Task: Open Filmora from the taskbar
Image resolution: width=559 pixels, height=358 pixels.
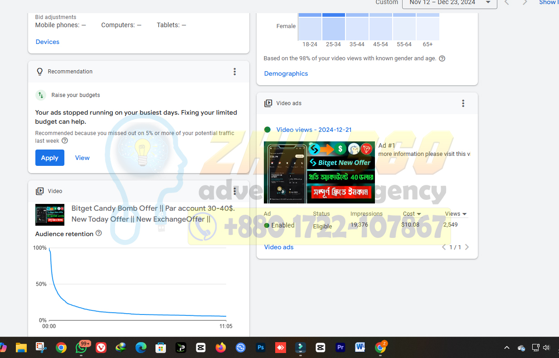Action: pyautogui.click(x=300, y=348)
